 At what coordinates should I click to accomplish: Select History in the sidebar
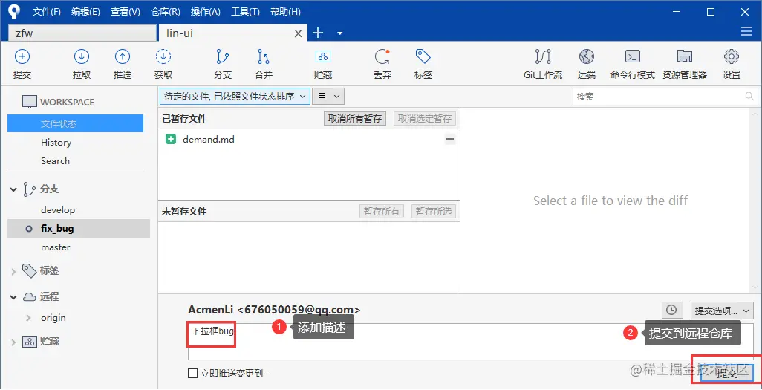pos(56,143)
